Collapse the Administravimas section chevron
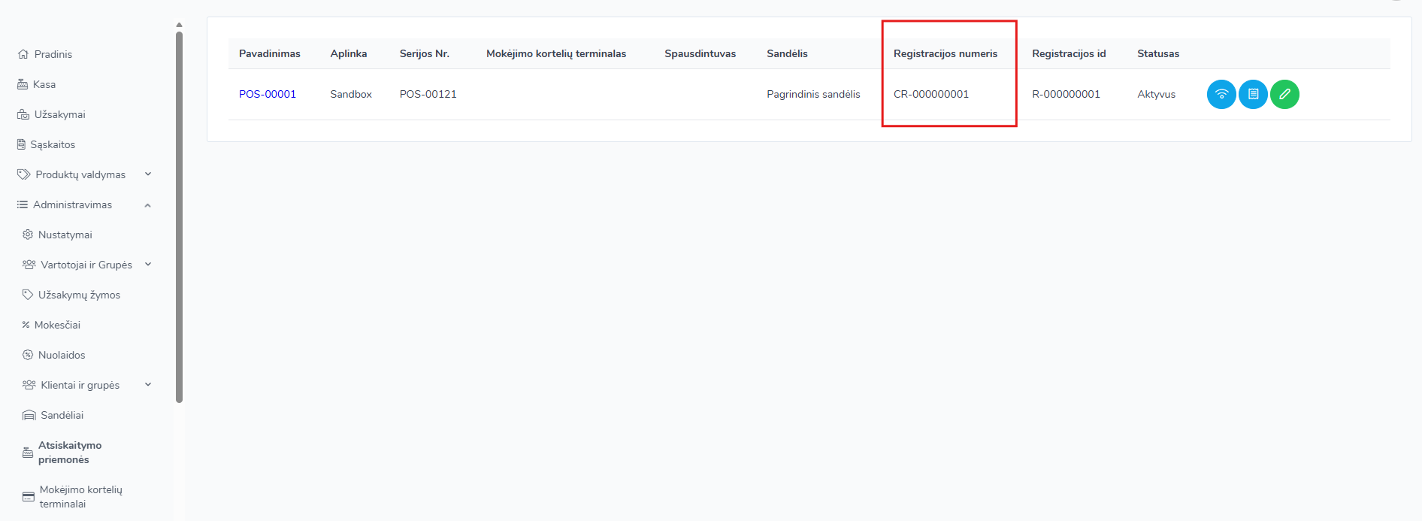The height and width of the screenshot is (521, 1422). point(148,204)
